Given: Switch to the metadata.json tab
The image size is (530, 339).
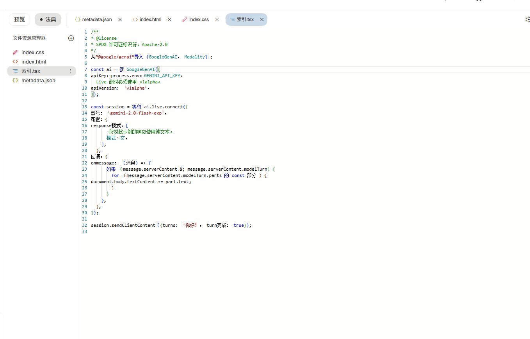Looking at the screenshot, I should coord(96,19).
